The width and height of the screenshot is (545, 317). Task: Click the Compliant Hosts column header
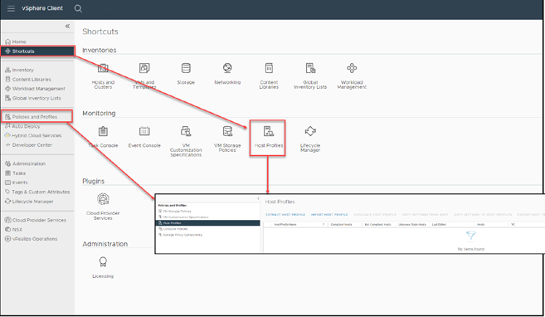pyautogui.click(x=341, y=225)
